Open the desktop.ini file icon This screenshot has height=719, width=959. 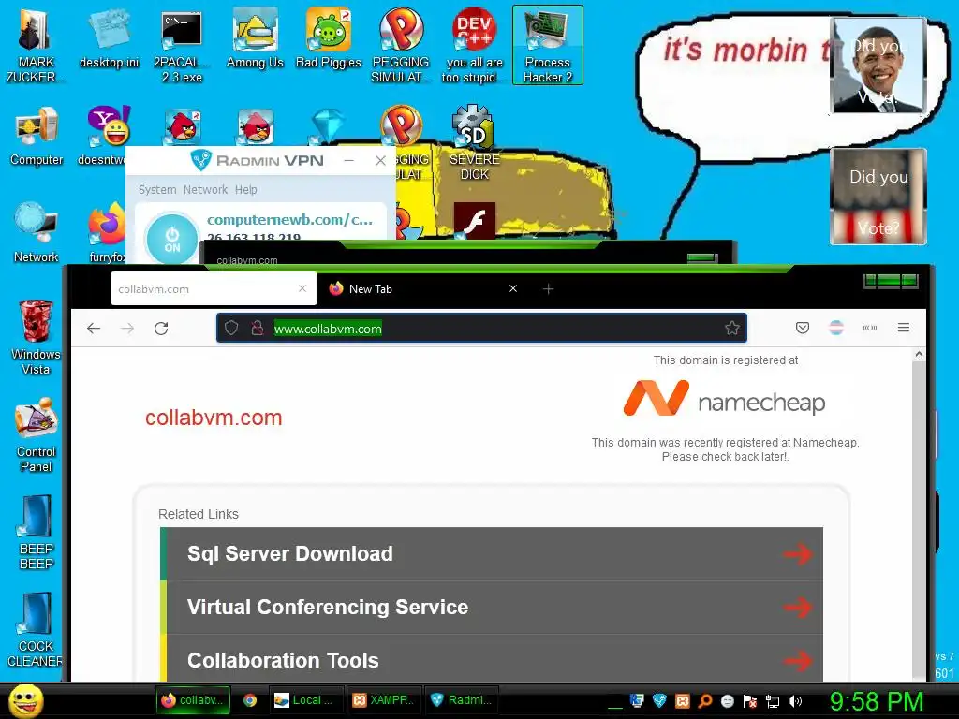[109, 38]
